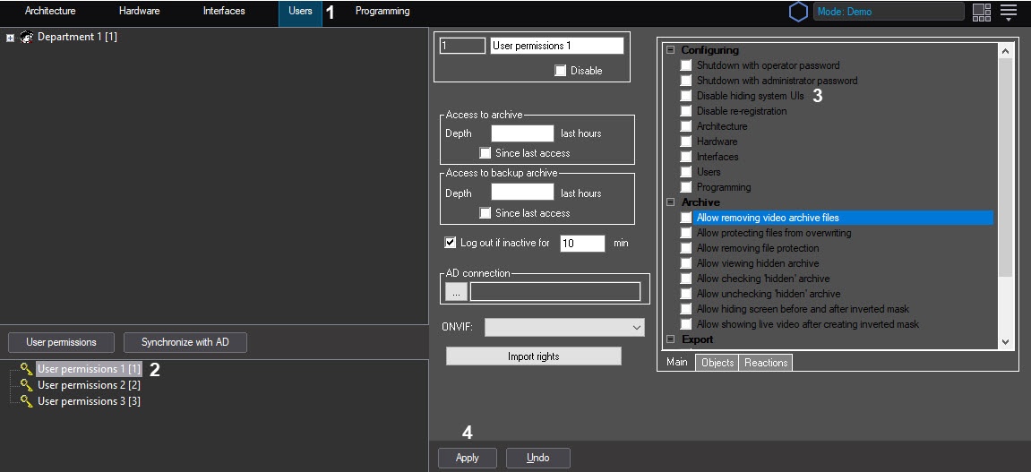Uncheck Log out if inactive for
The height and width of the screenshot is (472, 1031).
[451, 243]
